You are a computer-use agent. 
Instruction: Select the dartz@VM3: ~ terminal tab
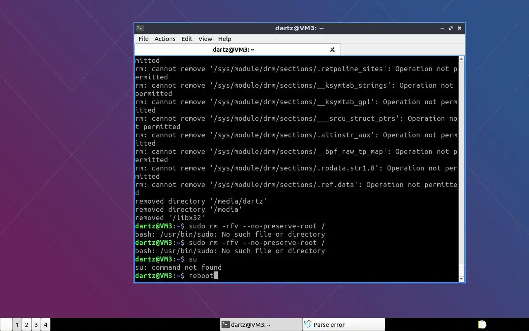click(237, 50)
